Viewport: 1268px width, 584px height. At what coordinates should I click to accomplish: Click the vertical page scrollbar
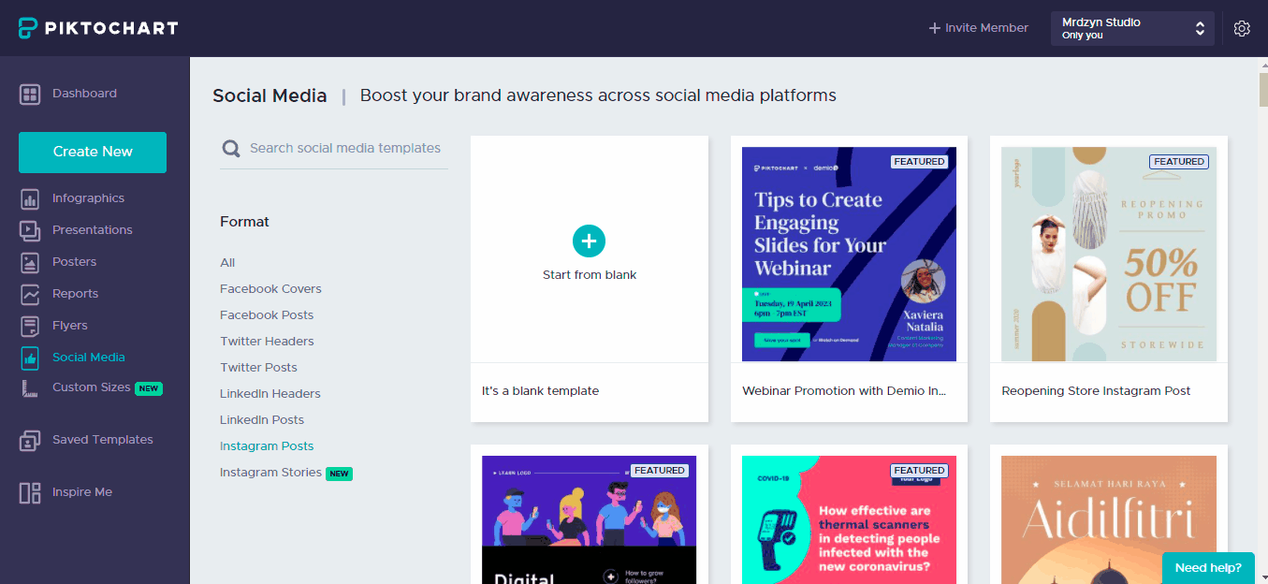click(1263, 89)
